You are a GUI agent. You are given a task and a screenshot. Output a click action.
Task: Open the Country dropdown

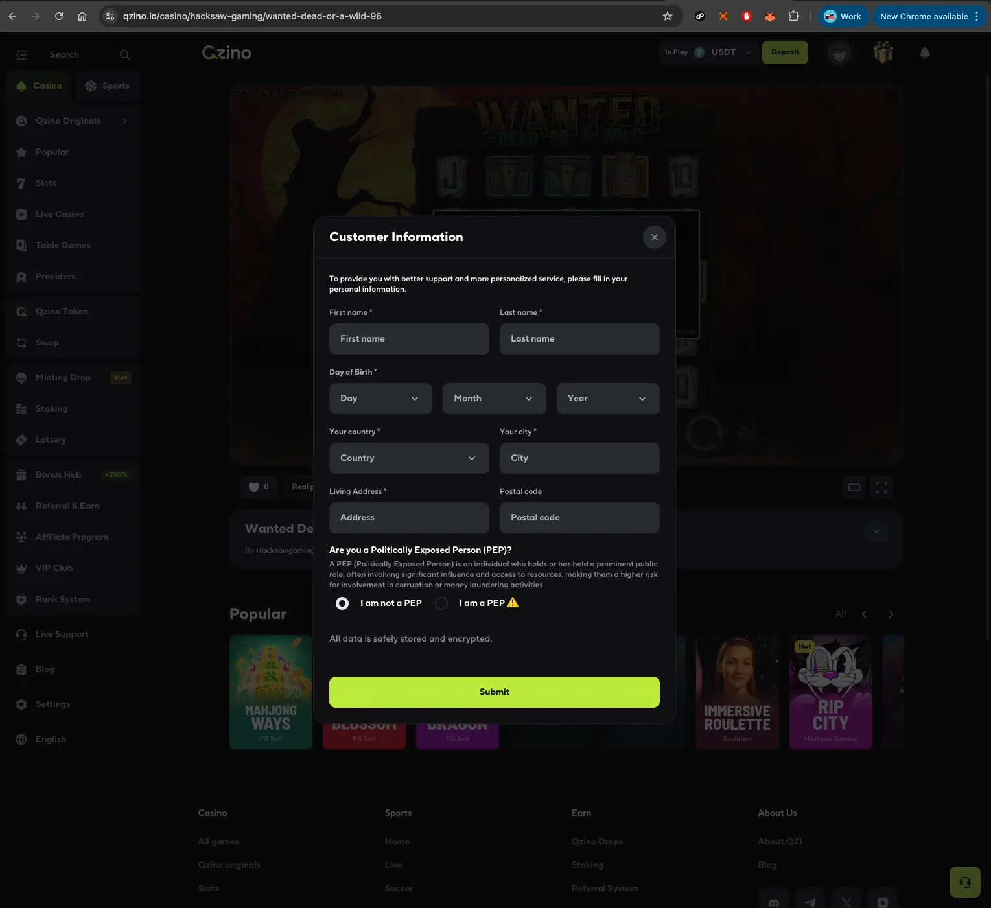click(409, 458)
